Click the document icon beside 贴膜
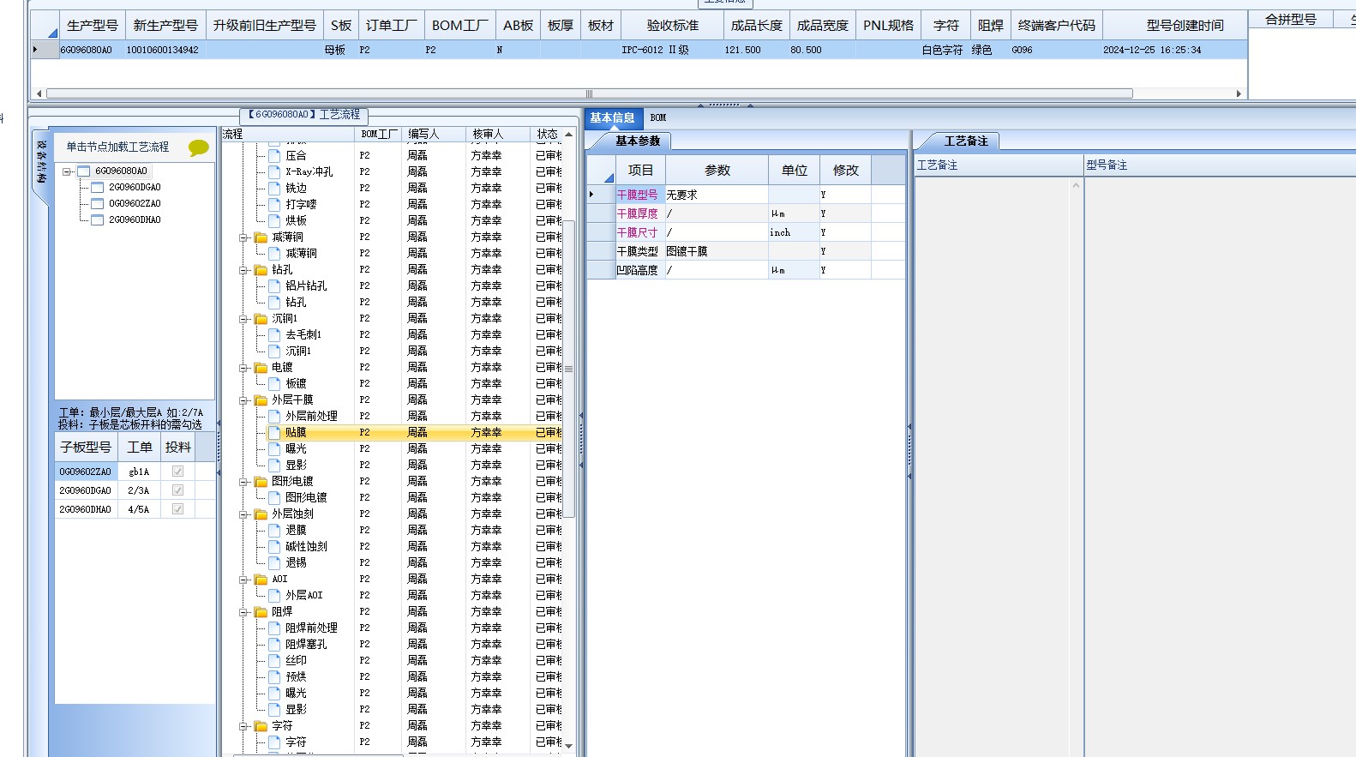The width and height of the screenshot is (1356, 757). 274,433
